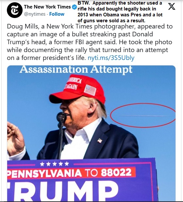Click the microphone in the photo
This screenshot has width=183, height=202.
62,117
